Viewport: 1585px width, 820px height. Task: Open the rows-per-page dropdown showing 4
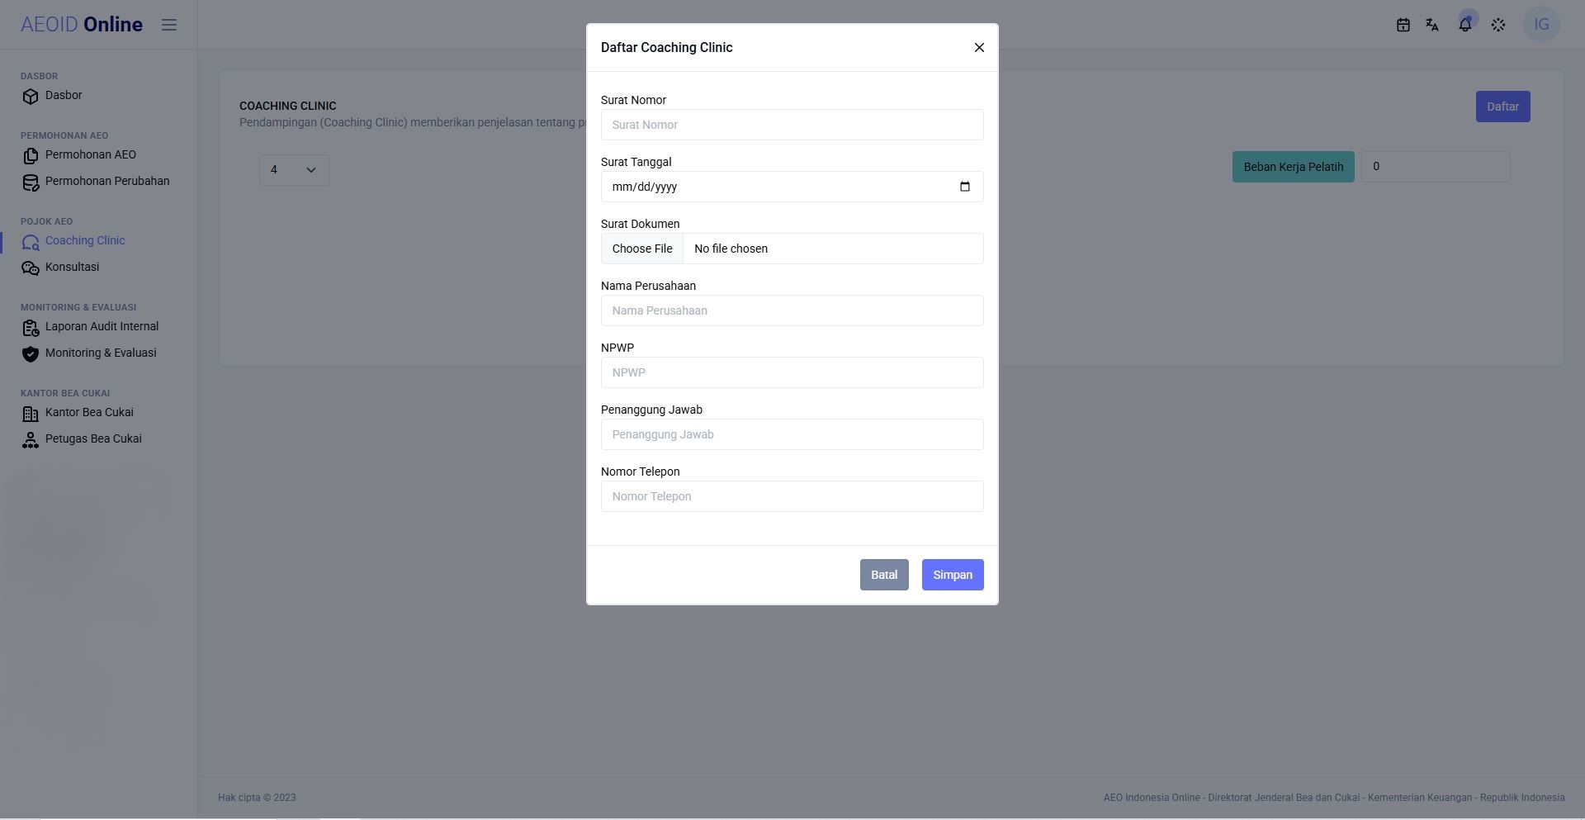pyautogui.click(x=294, y=170)
